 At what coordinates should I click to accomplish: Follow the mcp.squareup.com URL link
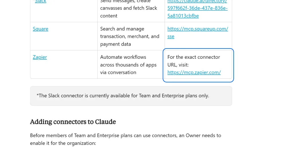tap(198, 29)
